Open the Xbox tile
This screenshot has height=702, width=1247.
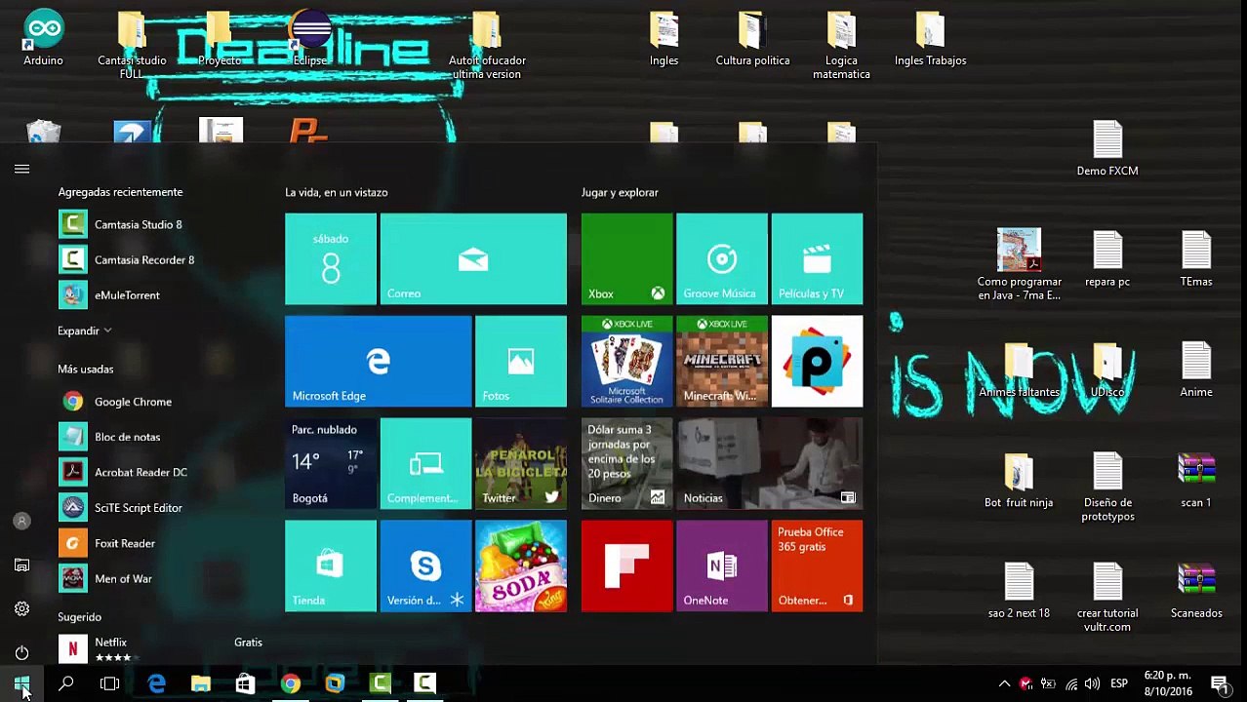click(x=626, y=258)
